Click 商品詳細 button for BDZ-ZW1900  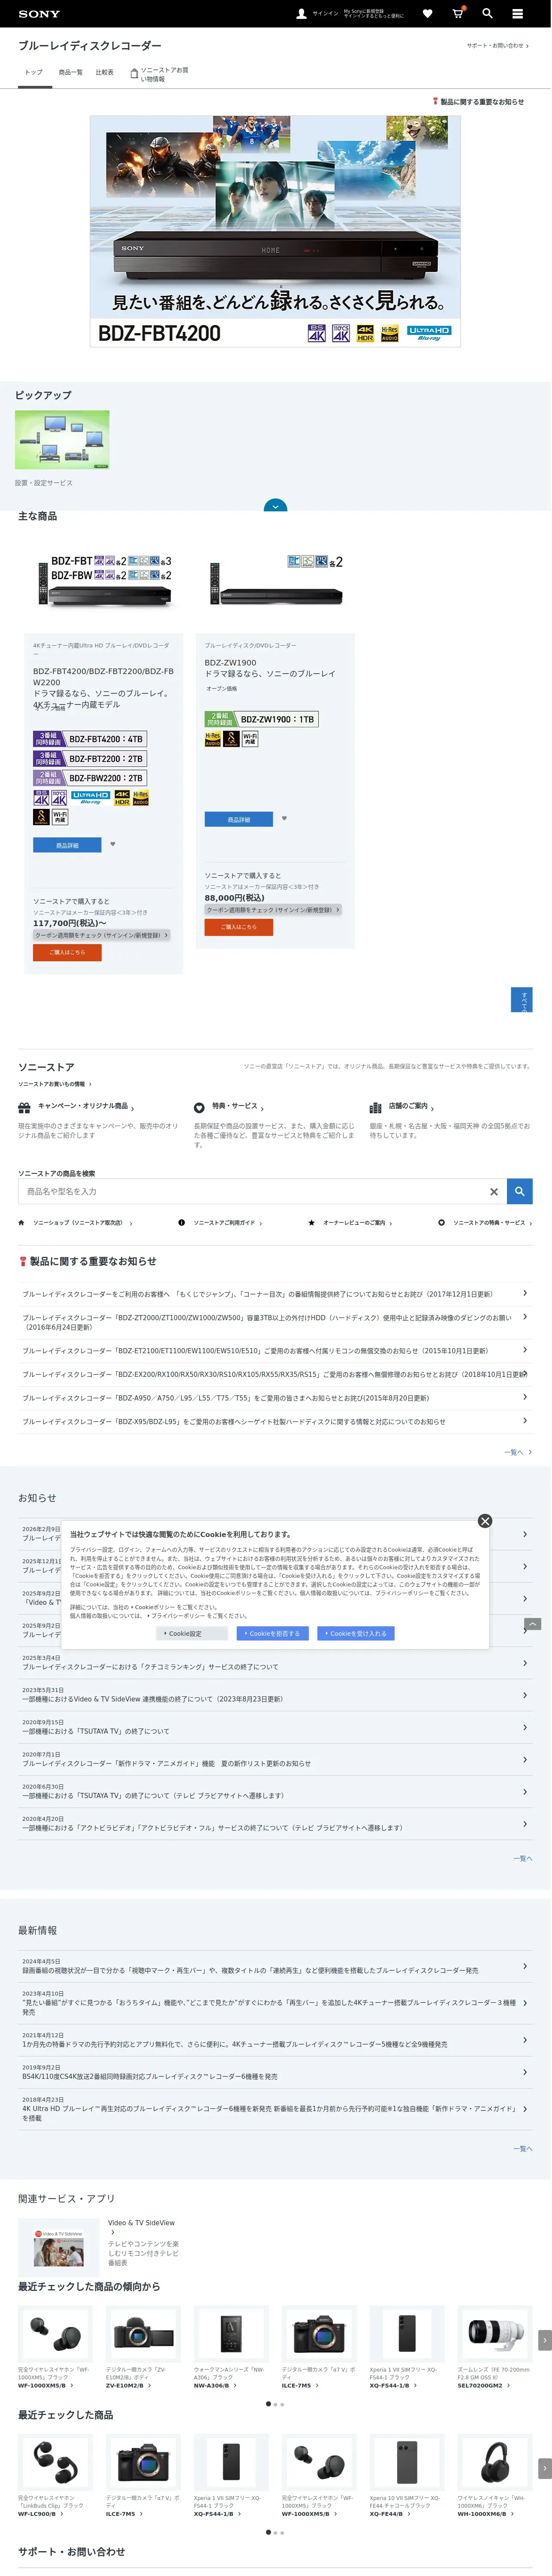(x=238, y=820)
